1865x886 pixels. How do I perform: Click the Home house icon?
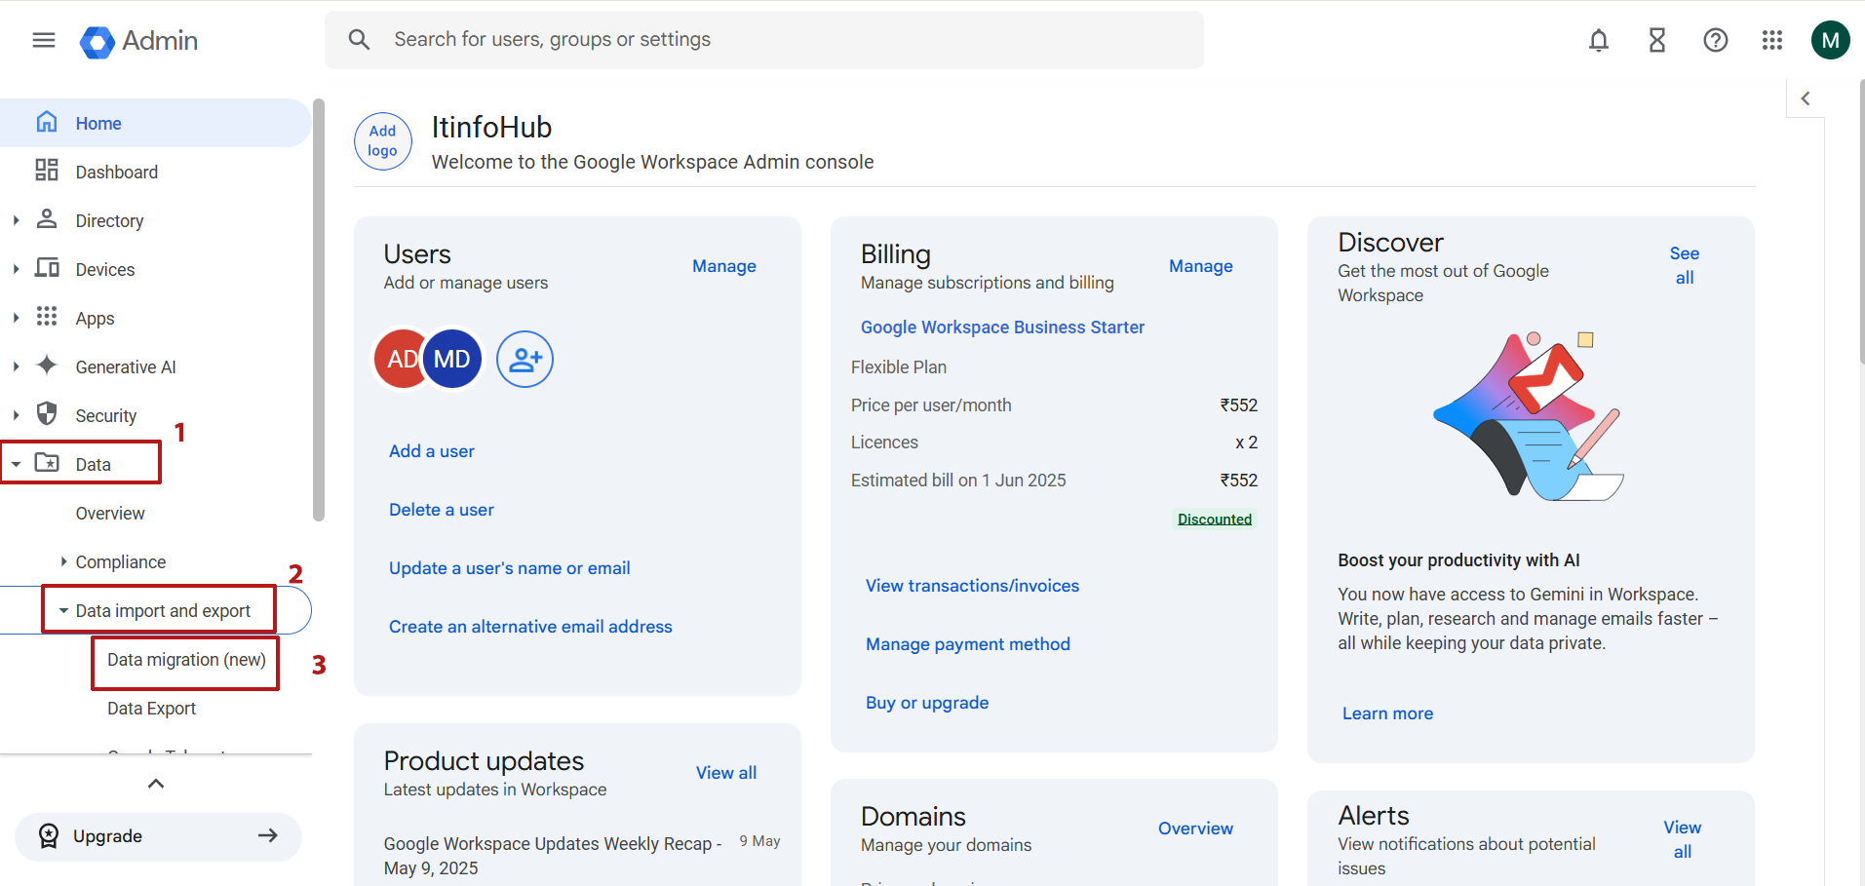click(47, 122)
